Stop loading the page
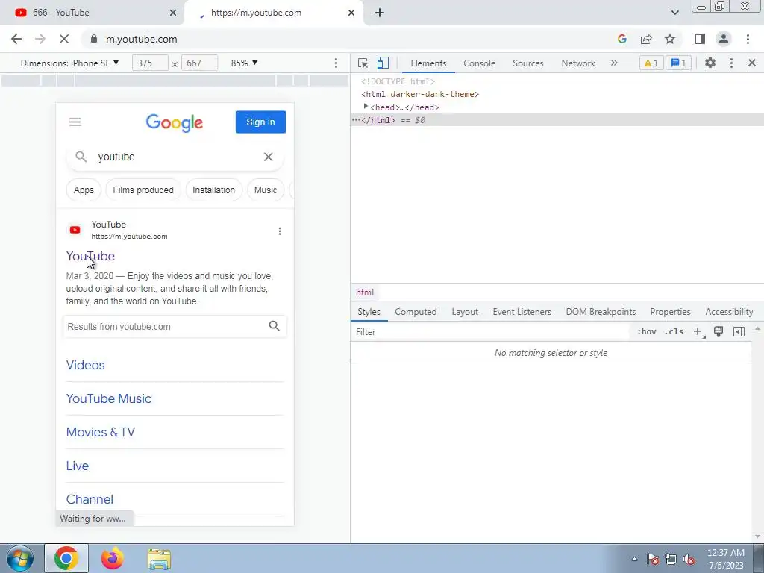The image size is (764, 573). tap(64, 39)
